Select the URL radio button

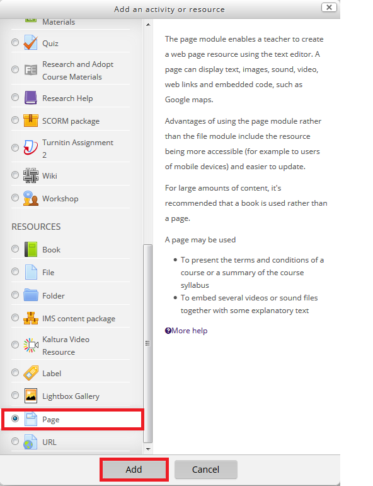coord(15,441)
